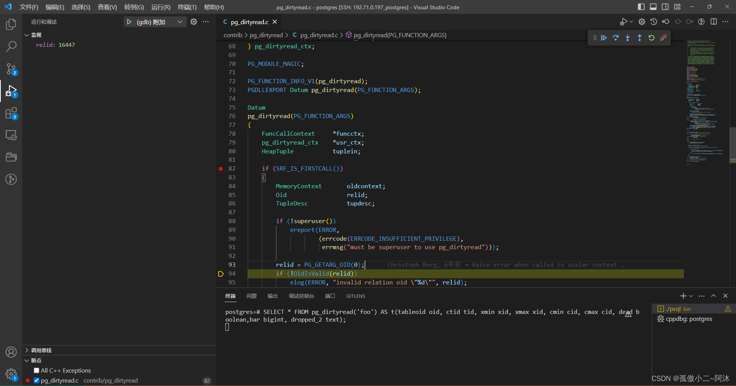The width and height of the screenshot is (736, 386).
Task: Create a new terminal with plus icon
Action: click(683, 296)
